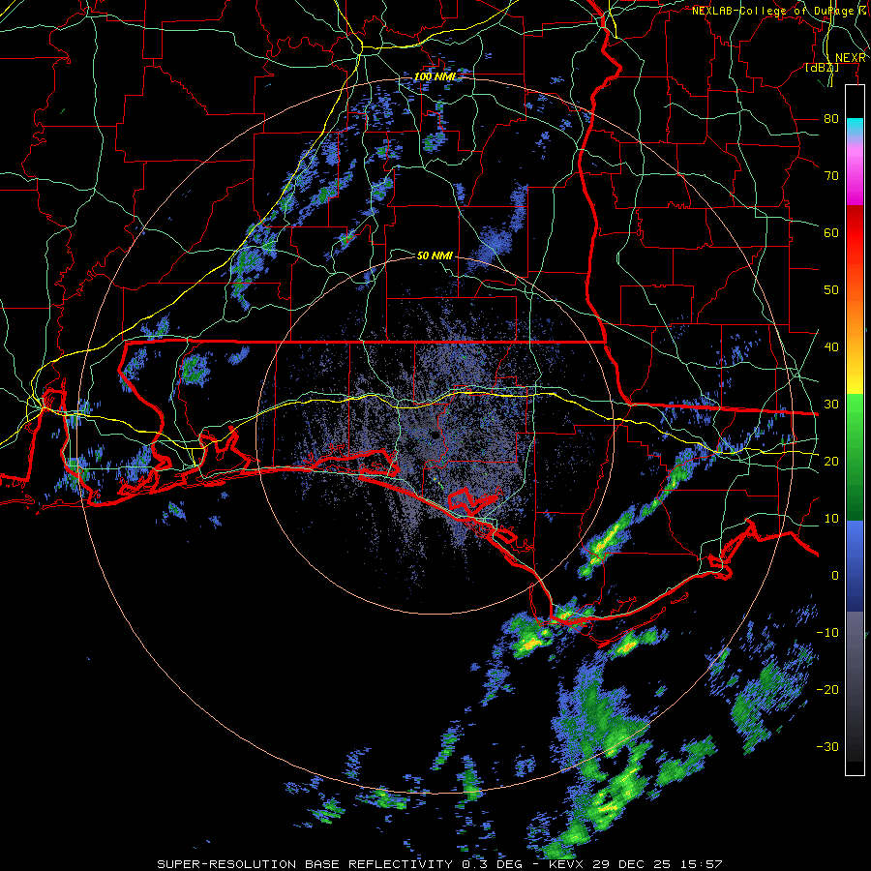Click the [dBZ] units label
The image size is (871, 871).
coord(822,67)
